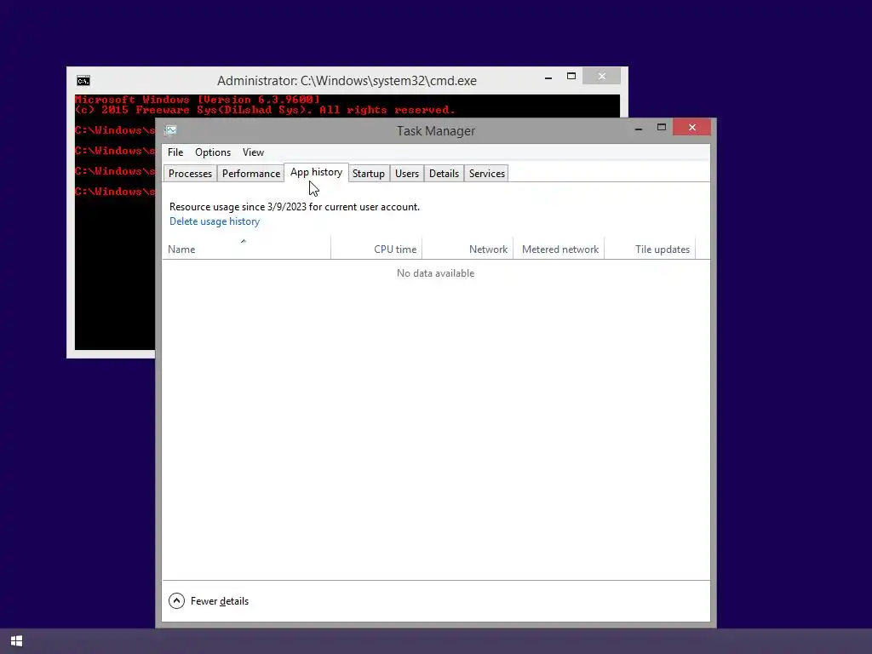
Task: Open the View menu
Action: (x=253, y=152)
